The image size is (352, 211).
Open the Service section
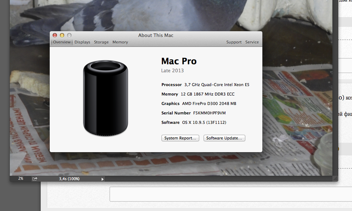[x=252, y=42]
